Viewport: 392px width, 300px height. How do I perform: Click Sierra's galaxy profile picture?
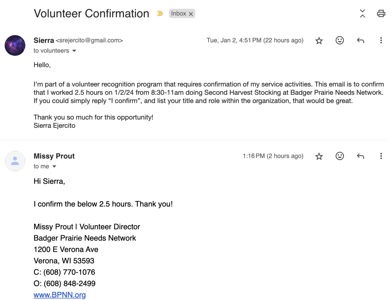pos(15,45)
